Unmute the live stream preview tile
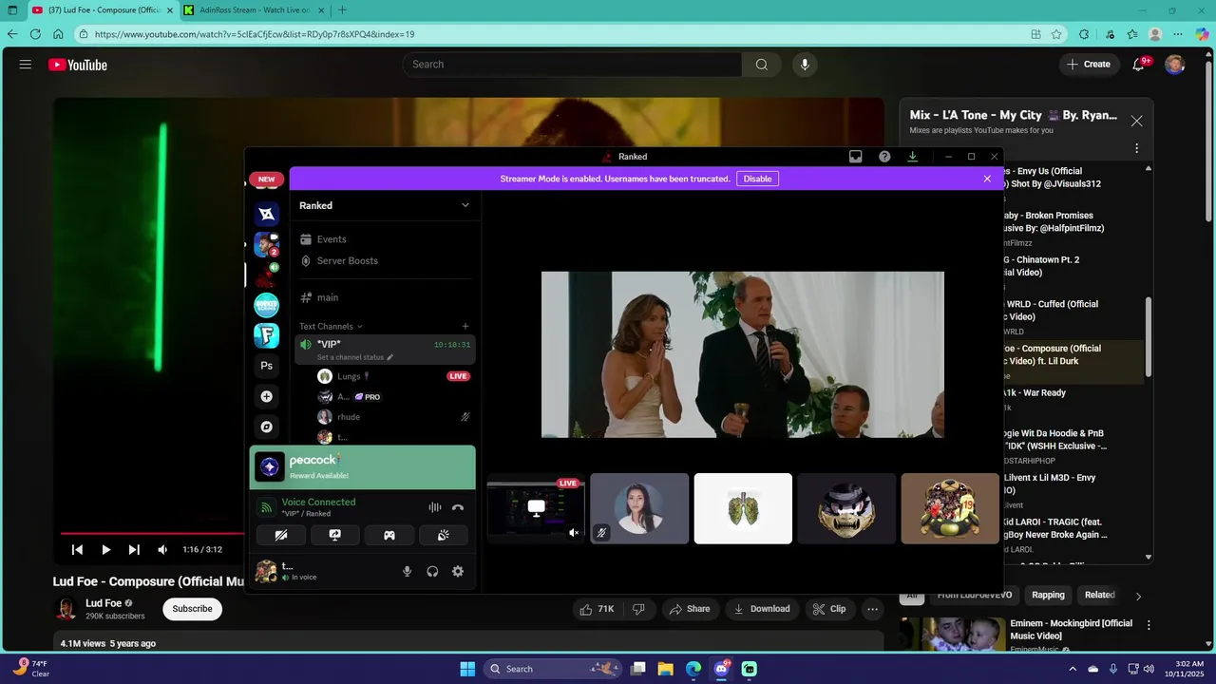1216x684 pixels. click(x=573, y=533)
